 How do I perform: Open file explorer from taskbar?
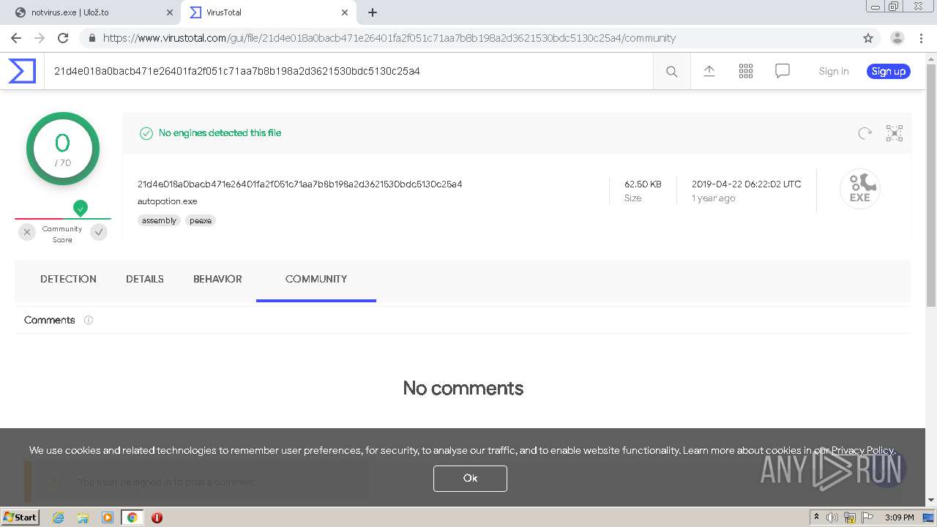[x=83, y=517]
